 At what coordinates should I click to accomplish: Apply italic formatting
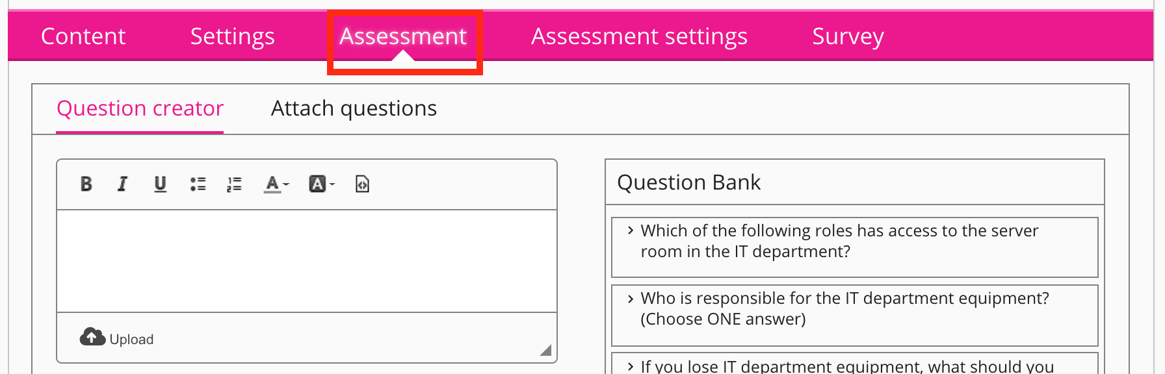(x=122, y=184)
